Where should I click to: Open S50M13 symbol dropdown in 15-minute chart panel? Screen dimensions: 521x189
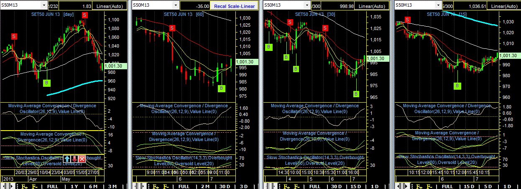pyautogui.click(x=439, y=5)
